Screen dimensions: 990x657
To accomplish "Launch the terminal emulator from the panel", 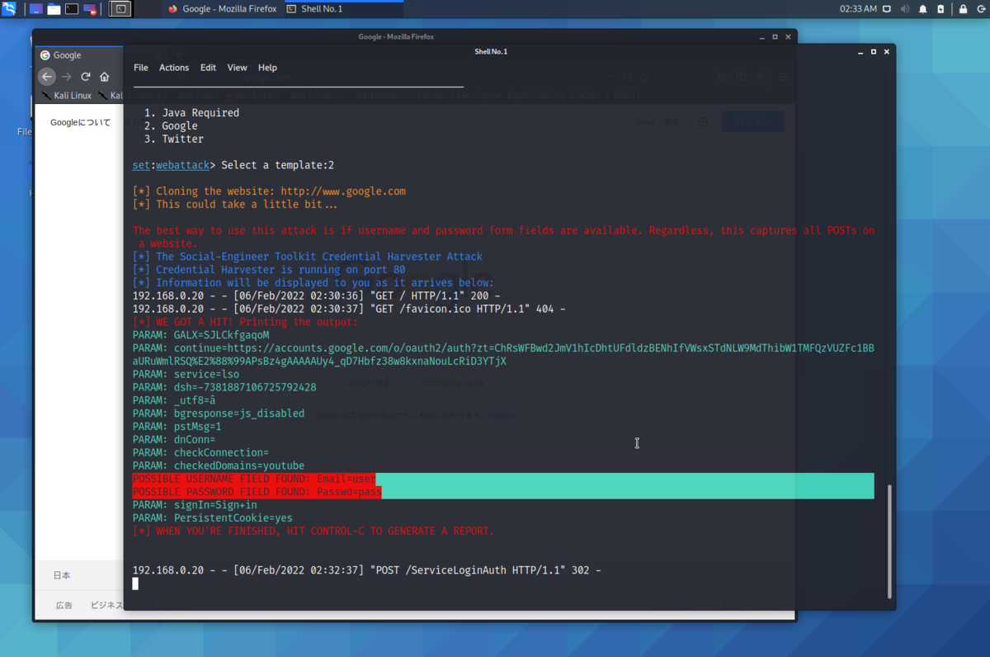I will 72,9.
